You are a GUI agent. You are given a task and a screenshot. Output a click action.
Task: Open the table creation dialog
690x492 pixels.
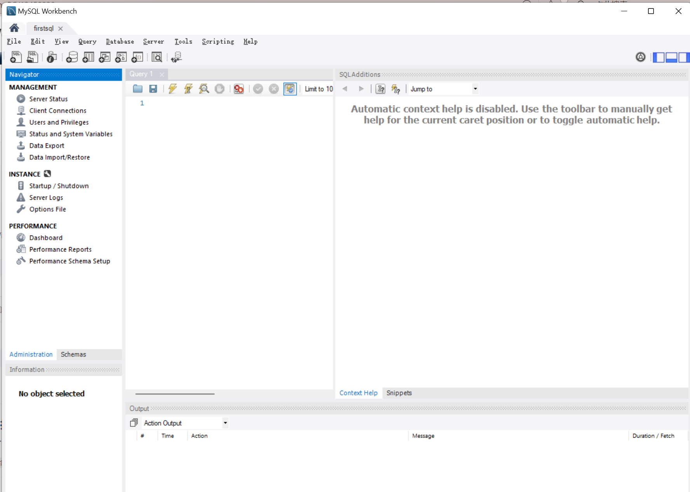point(88,57)
